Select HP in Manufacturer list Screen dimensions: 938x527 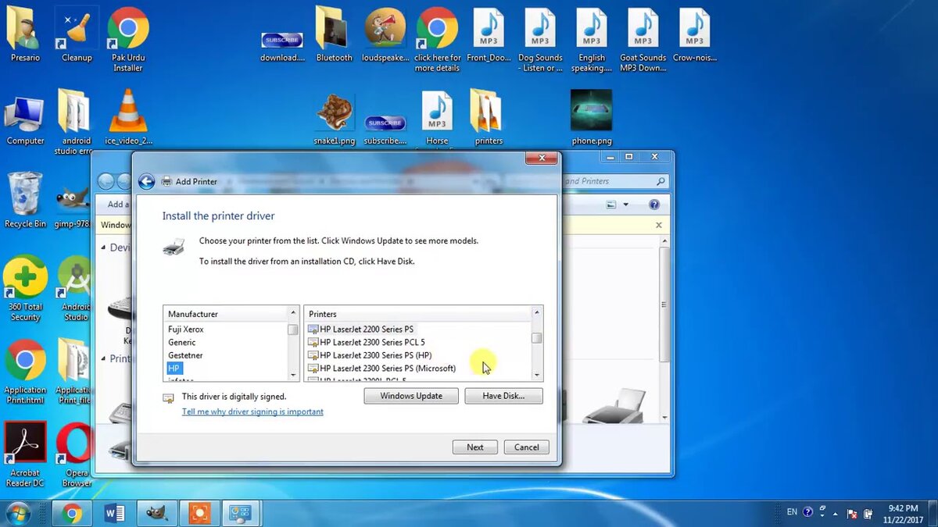tap(174, 368)
